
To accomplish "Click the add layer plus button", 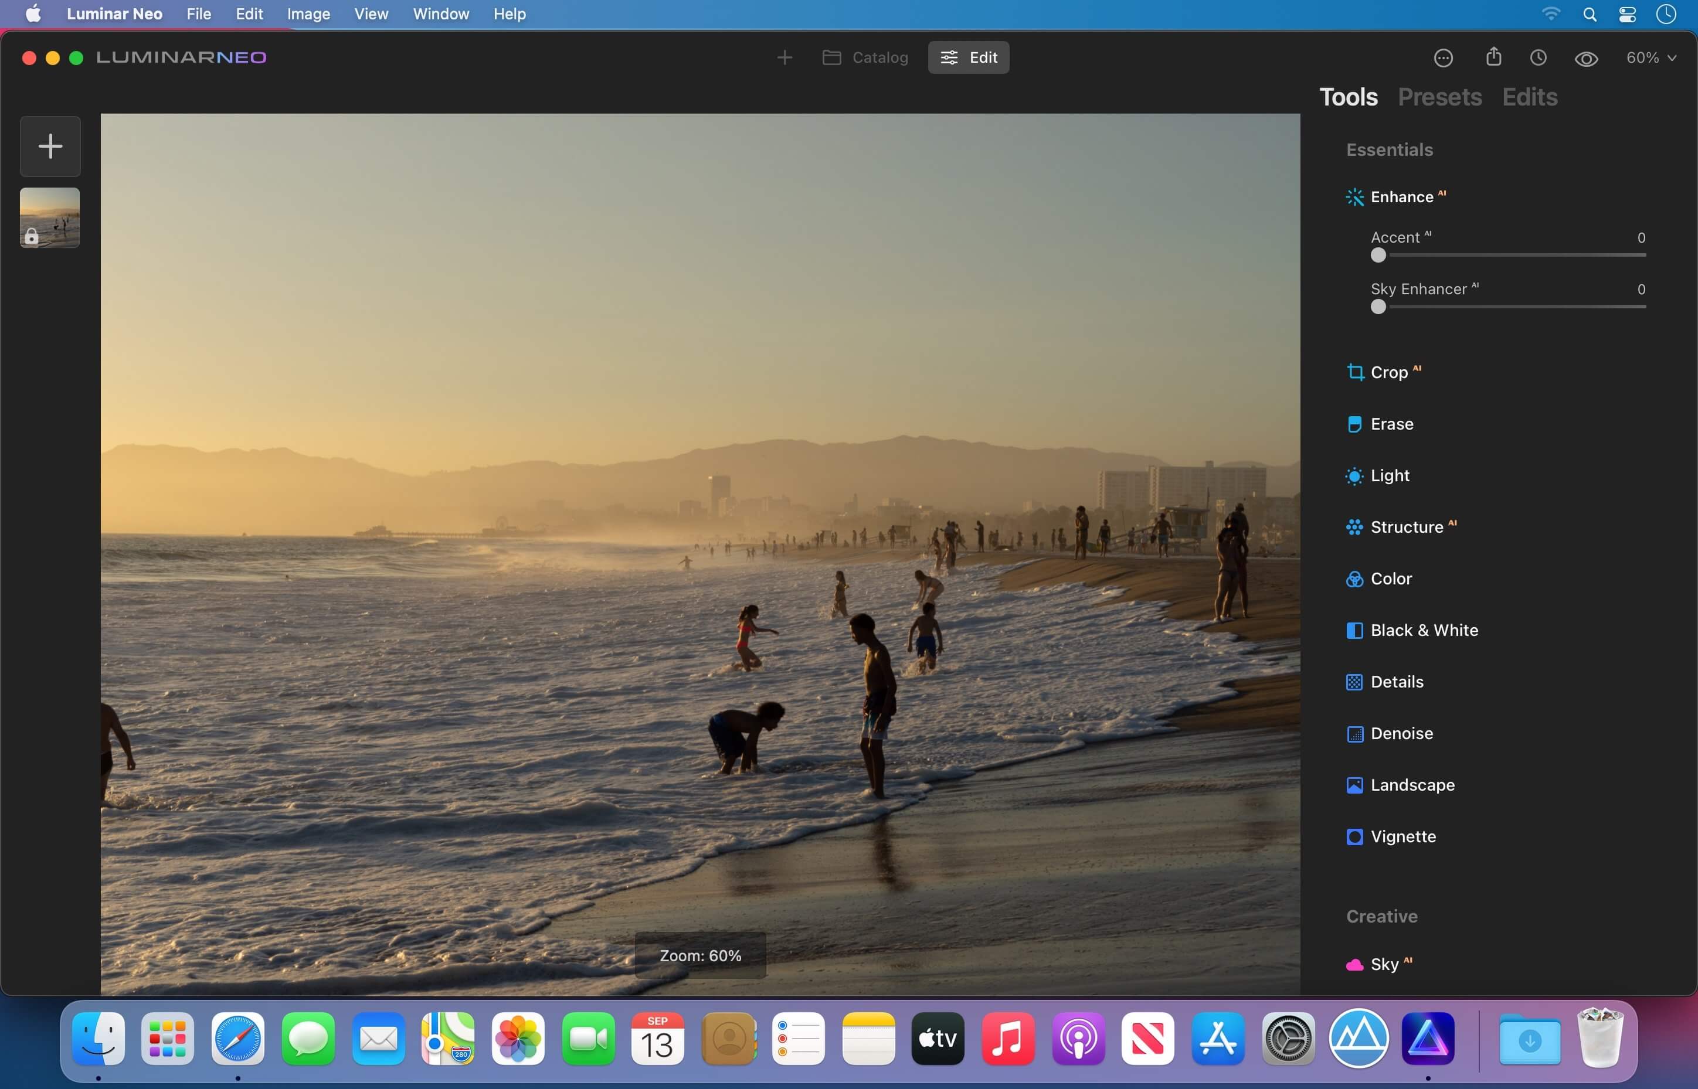I will (50, 147).
